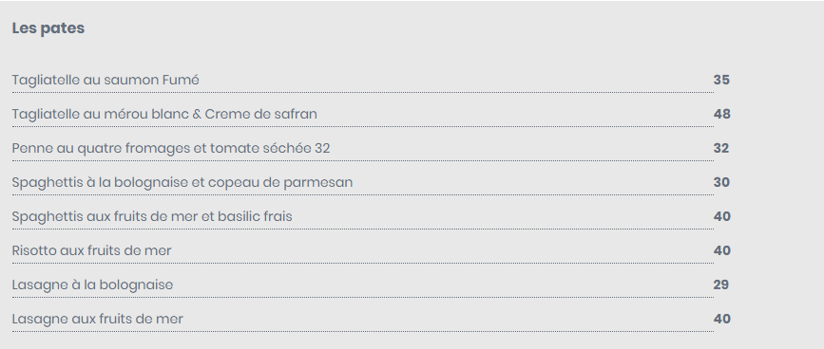
Task: Click the bold price 32 for Penne
Action: pyautogui.click(x=721, y=148)
